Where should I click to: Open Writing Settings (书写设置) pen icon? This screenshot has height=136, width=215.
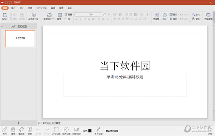pos(98,129)
